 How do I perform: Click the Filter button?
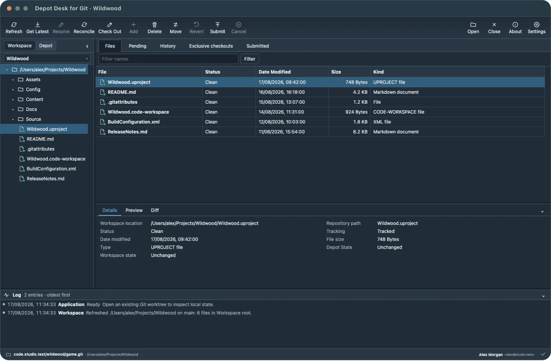click(x=250, y=59)
